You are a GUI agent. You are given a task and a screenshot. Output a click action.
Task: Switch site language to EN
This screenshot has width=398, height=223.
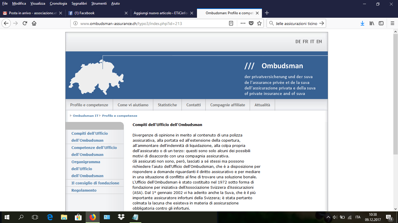pyautogui.click(x=319, y=42)
